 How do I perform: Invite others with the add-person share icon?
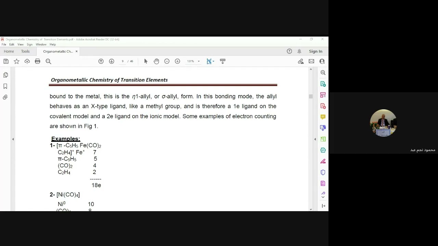point(322,61)
